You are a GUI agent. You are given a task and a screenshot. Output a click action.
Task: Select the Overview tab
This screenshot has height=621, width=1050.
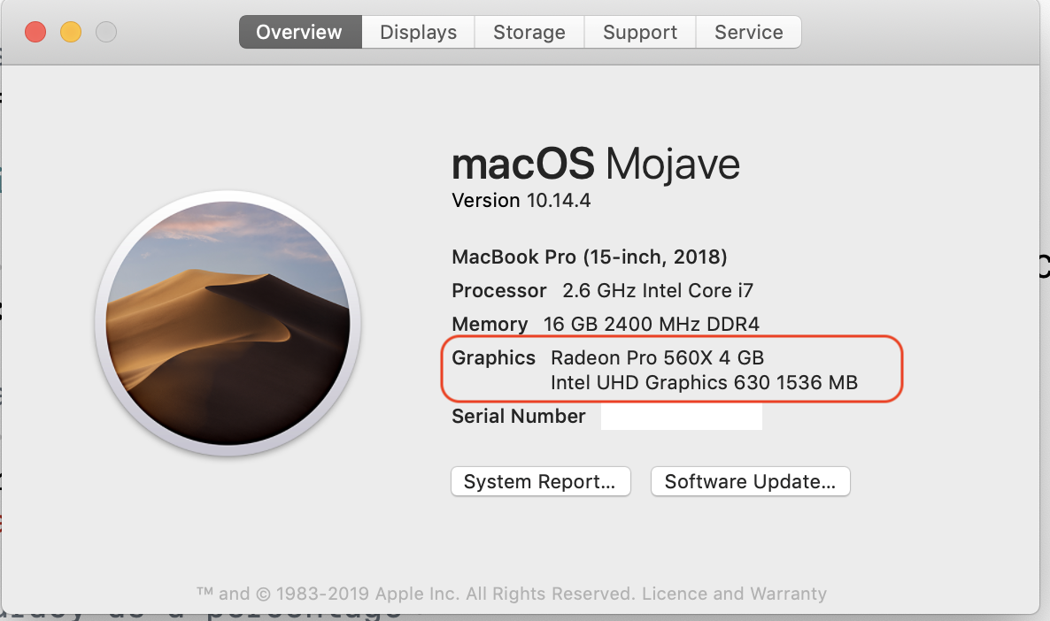(x=299, y=33)
